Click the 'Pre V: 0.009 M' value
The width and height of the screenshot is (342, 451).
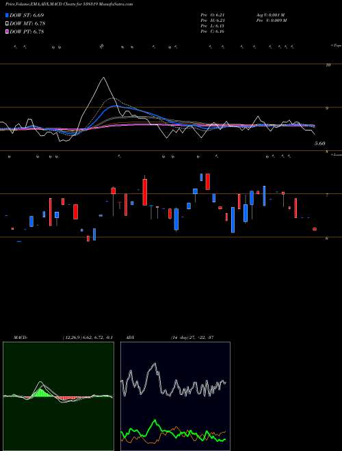pyautogui.click(x=271, y=20)
